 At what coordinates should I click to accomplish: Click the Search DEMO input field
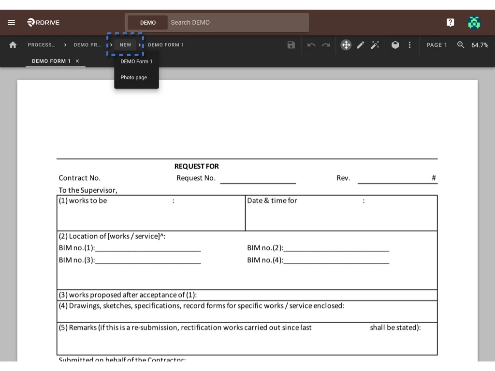237,22
